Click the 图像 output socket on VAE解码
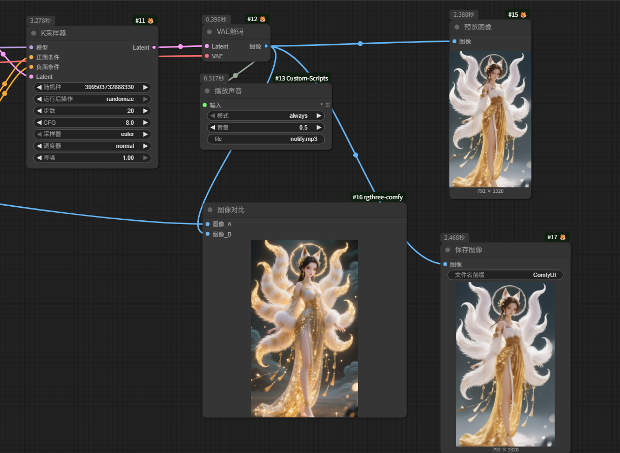This screenshot has height=453, width=620. click(266, 46)
